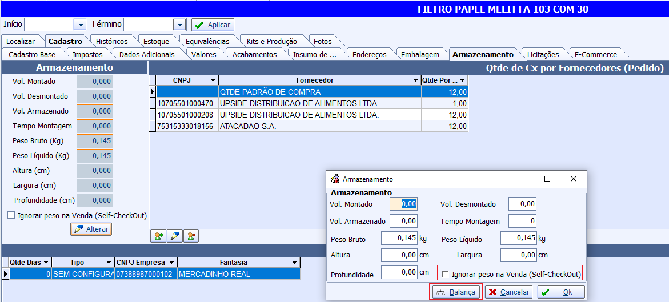
Task: Click the remove supplier icon button
Action: pos(191,236)
